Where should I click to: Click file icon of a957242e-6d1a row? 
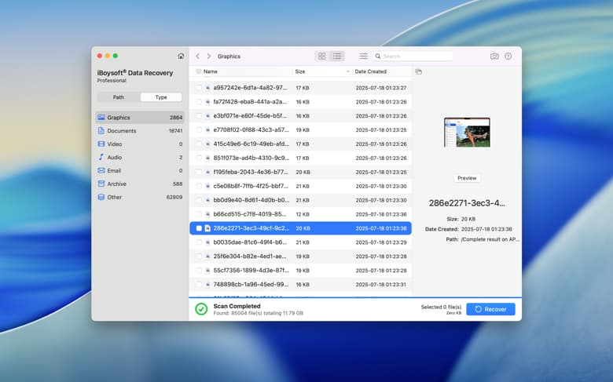click(x=207, y=88)
